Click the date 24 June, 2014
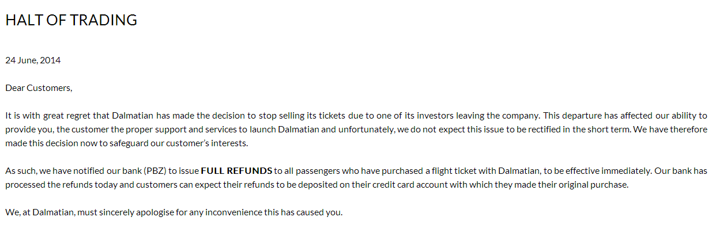Image resolution: width=716 pixels, height=232 pixels. pyautogui.click(x=33, y=60)
